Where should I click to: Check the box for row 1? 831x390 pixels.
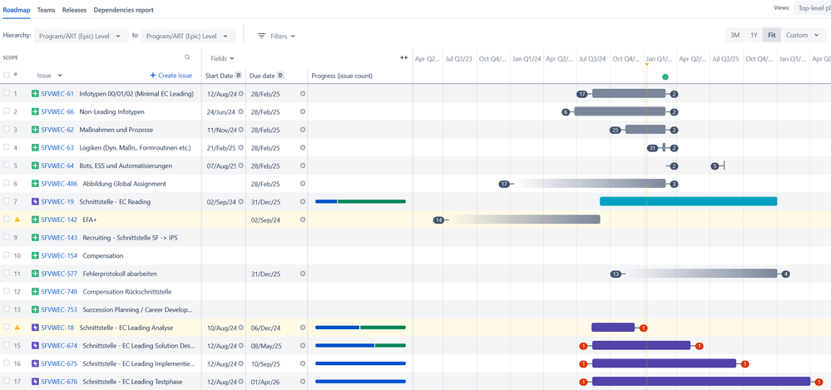pos(7,93)
